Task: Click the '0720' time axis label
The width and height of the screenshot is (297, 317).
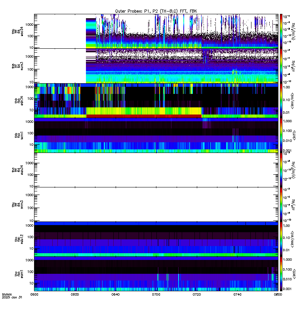Action: [x=197, y=294]
